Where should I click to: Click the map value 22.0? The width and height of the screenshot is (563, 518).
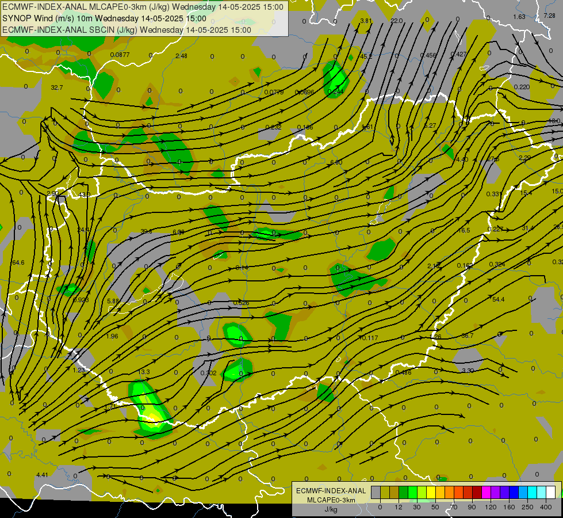click(x=396, y=21)
